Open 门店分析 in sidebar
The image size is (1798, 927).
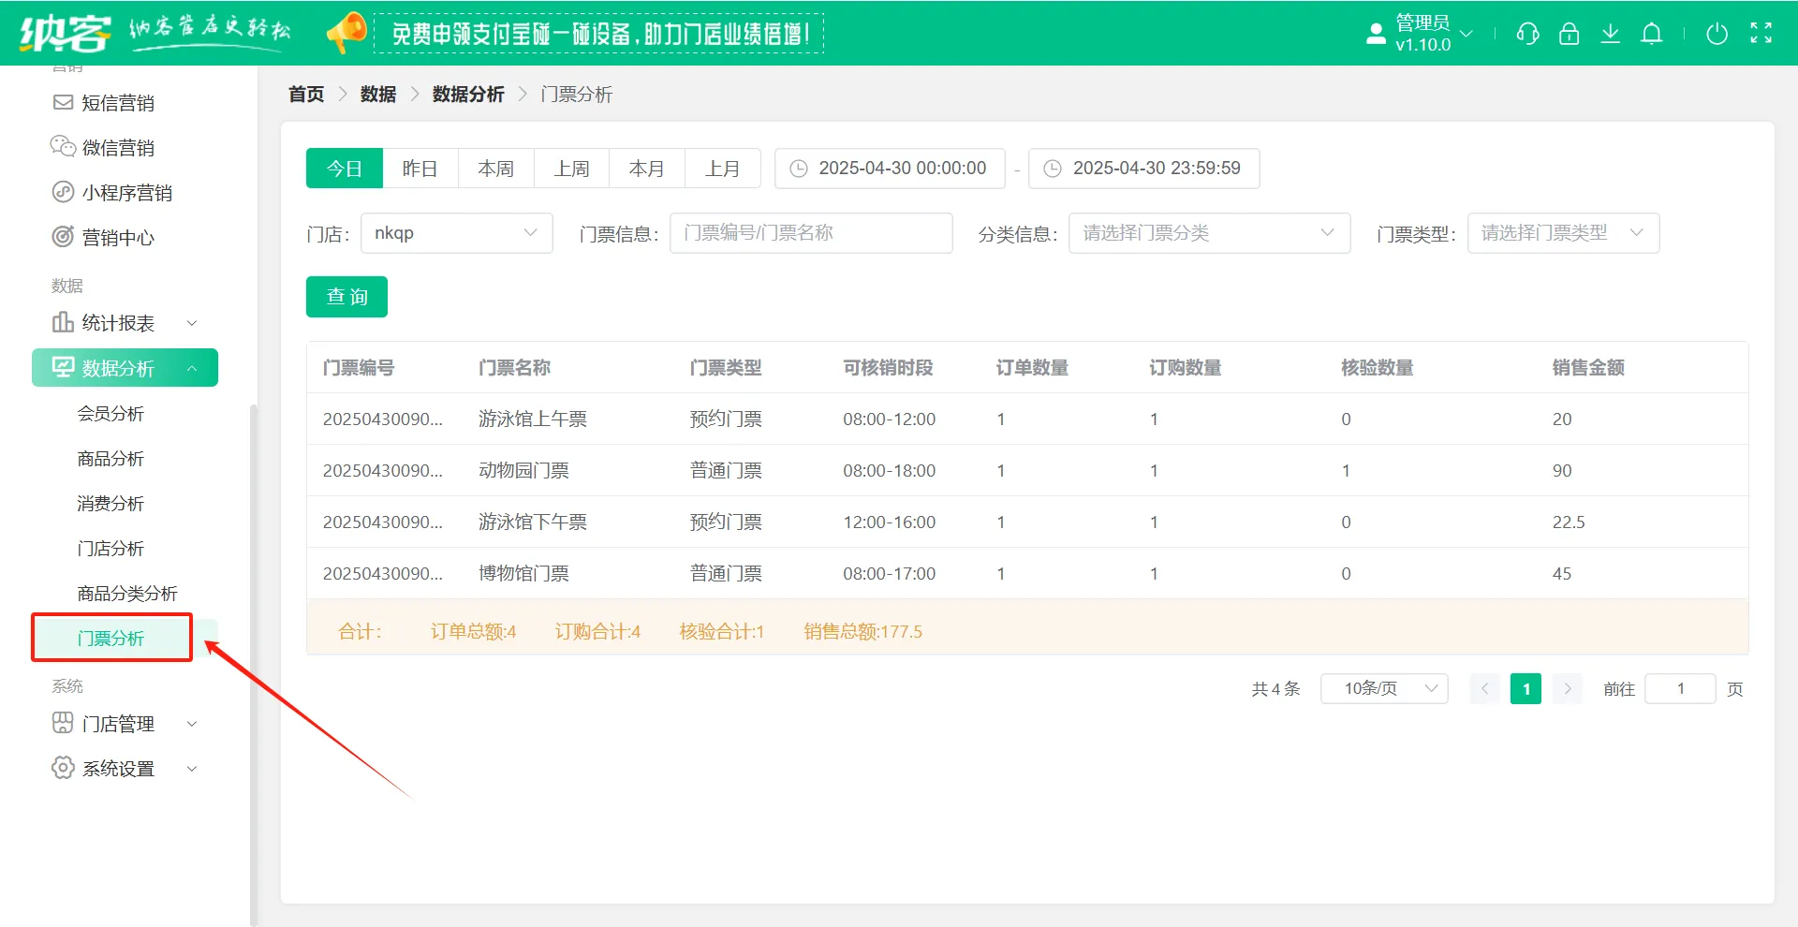coord(111,549)
